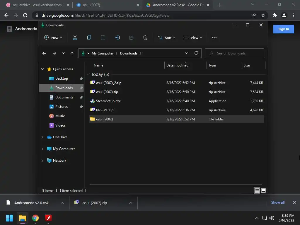This screenshot has height=225, width=300.
Task: Open the View options dropdown
Action: coord(193,38)
